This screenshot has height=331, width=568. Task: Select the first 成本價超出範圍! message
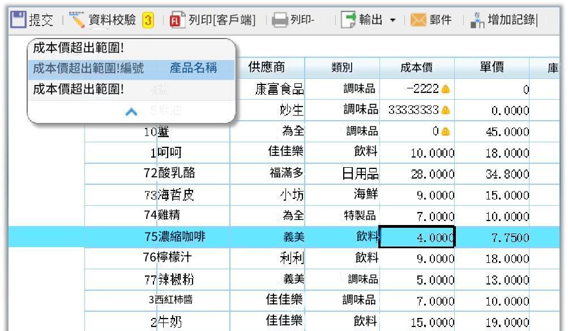(131, 49)
